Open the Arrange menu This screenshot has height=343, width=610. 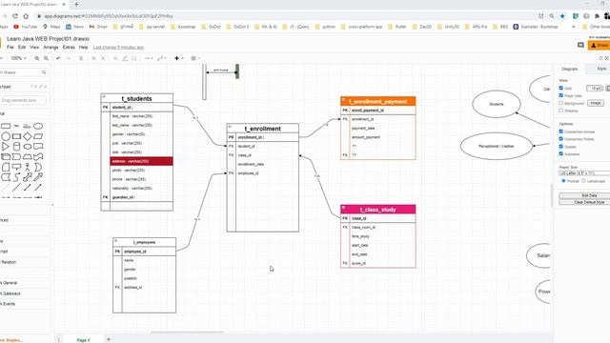coord(51,47)
